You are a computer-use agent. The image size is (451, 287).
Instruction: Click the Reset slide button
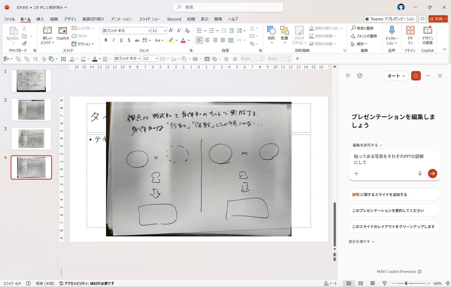click(x=79, y=36)
